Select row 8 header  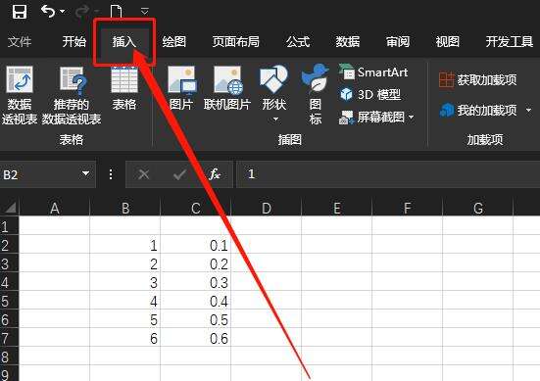click(9, 357)
